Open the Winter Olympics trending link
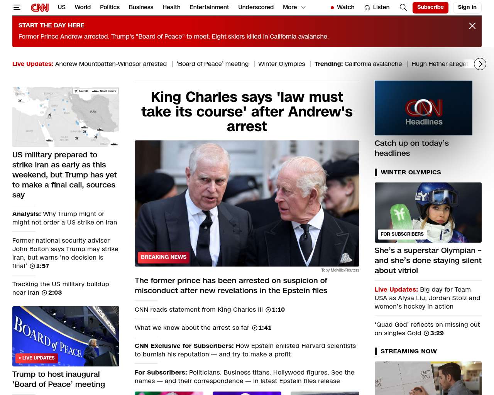Screen dimensions: 494x395 tap(281, 64)
